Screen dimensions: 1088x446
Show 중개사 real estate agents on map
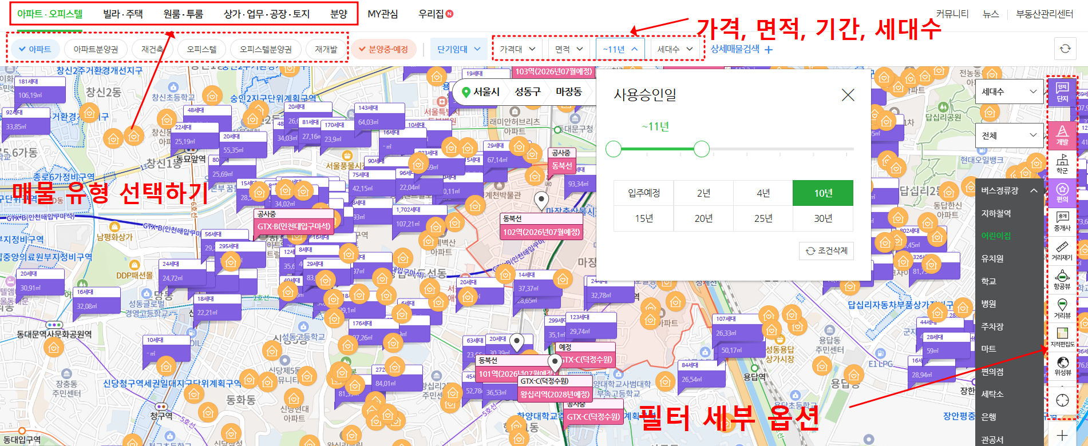[1062, 222]
